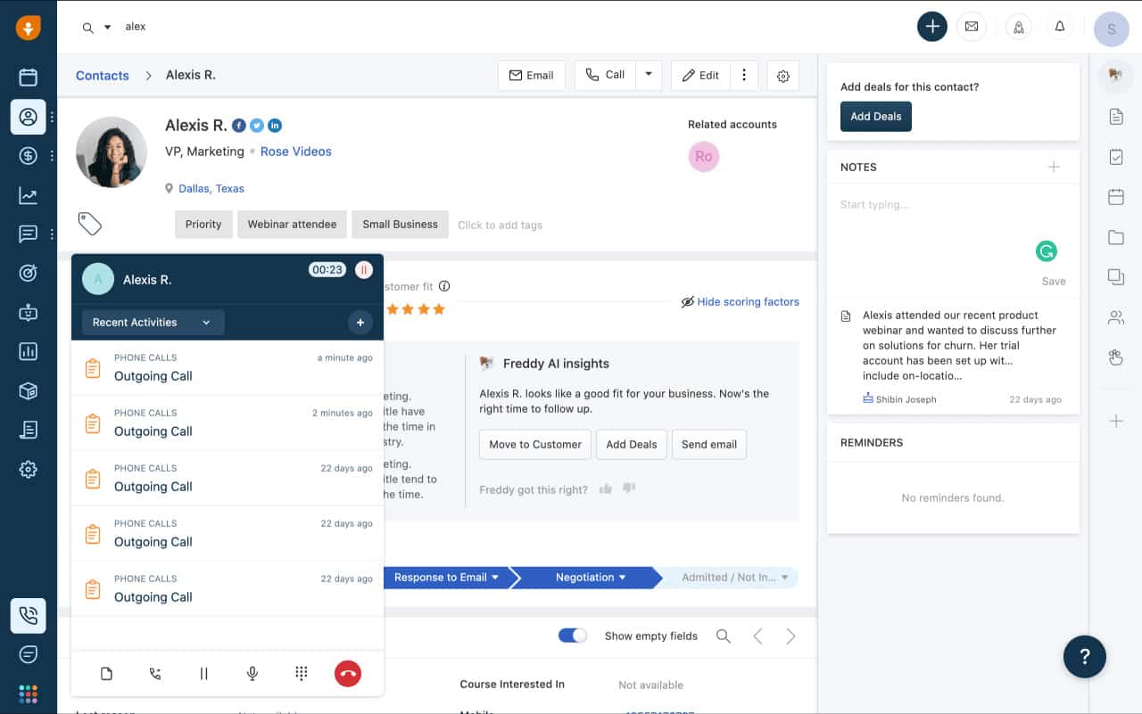This screenshot has height=714, width=1142.
Task: Open the dial keypad in the call widget
Action: (x=301, y=674)
